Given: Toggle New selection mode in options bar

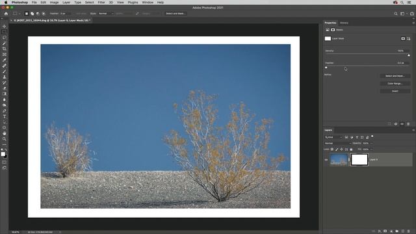Looking at the screenshot, I should pos(27,14).
